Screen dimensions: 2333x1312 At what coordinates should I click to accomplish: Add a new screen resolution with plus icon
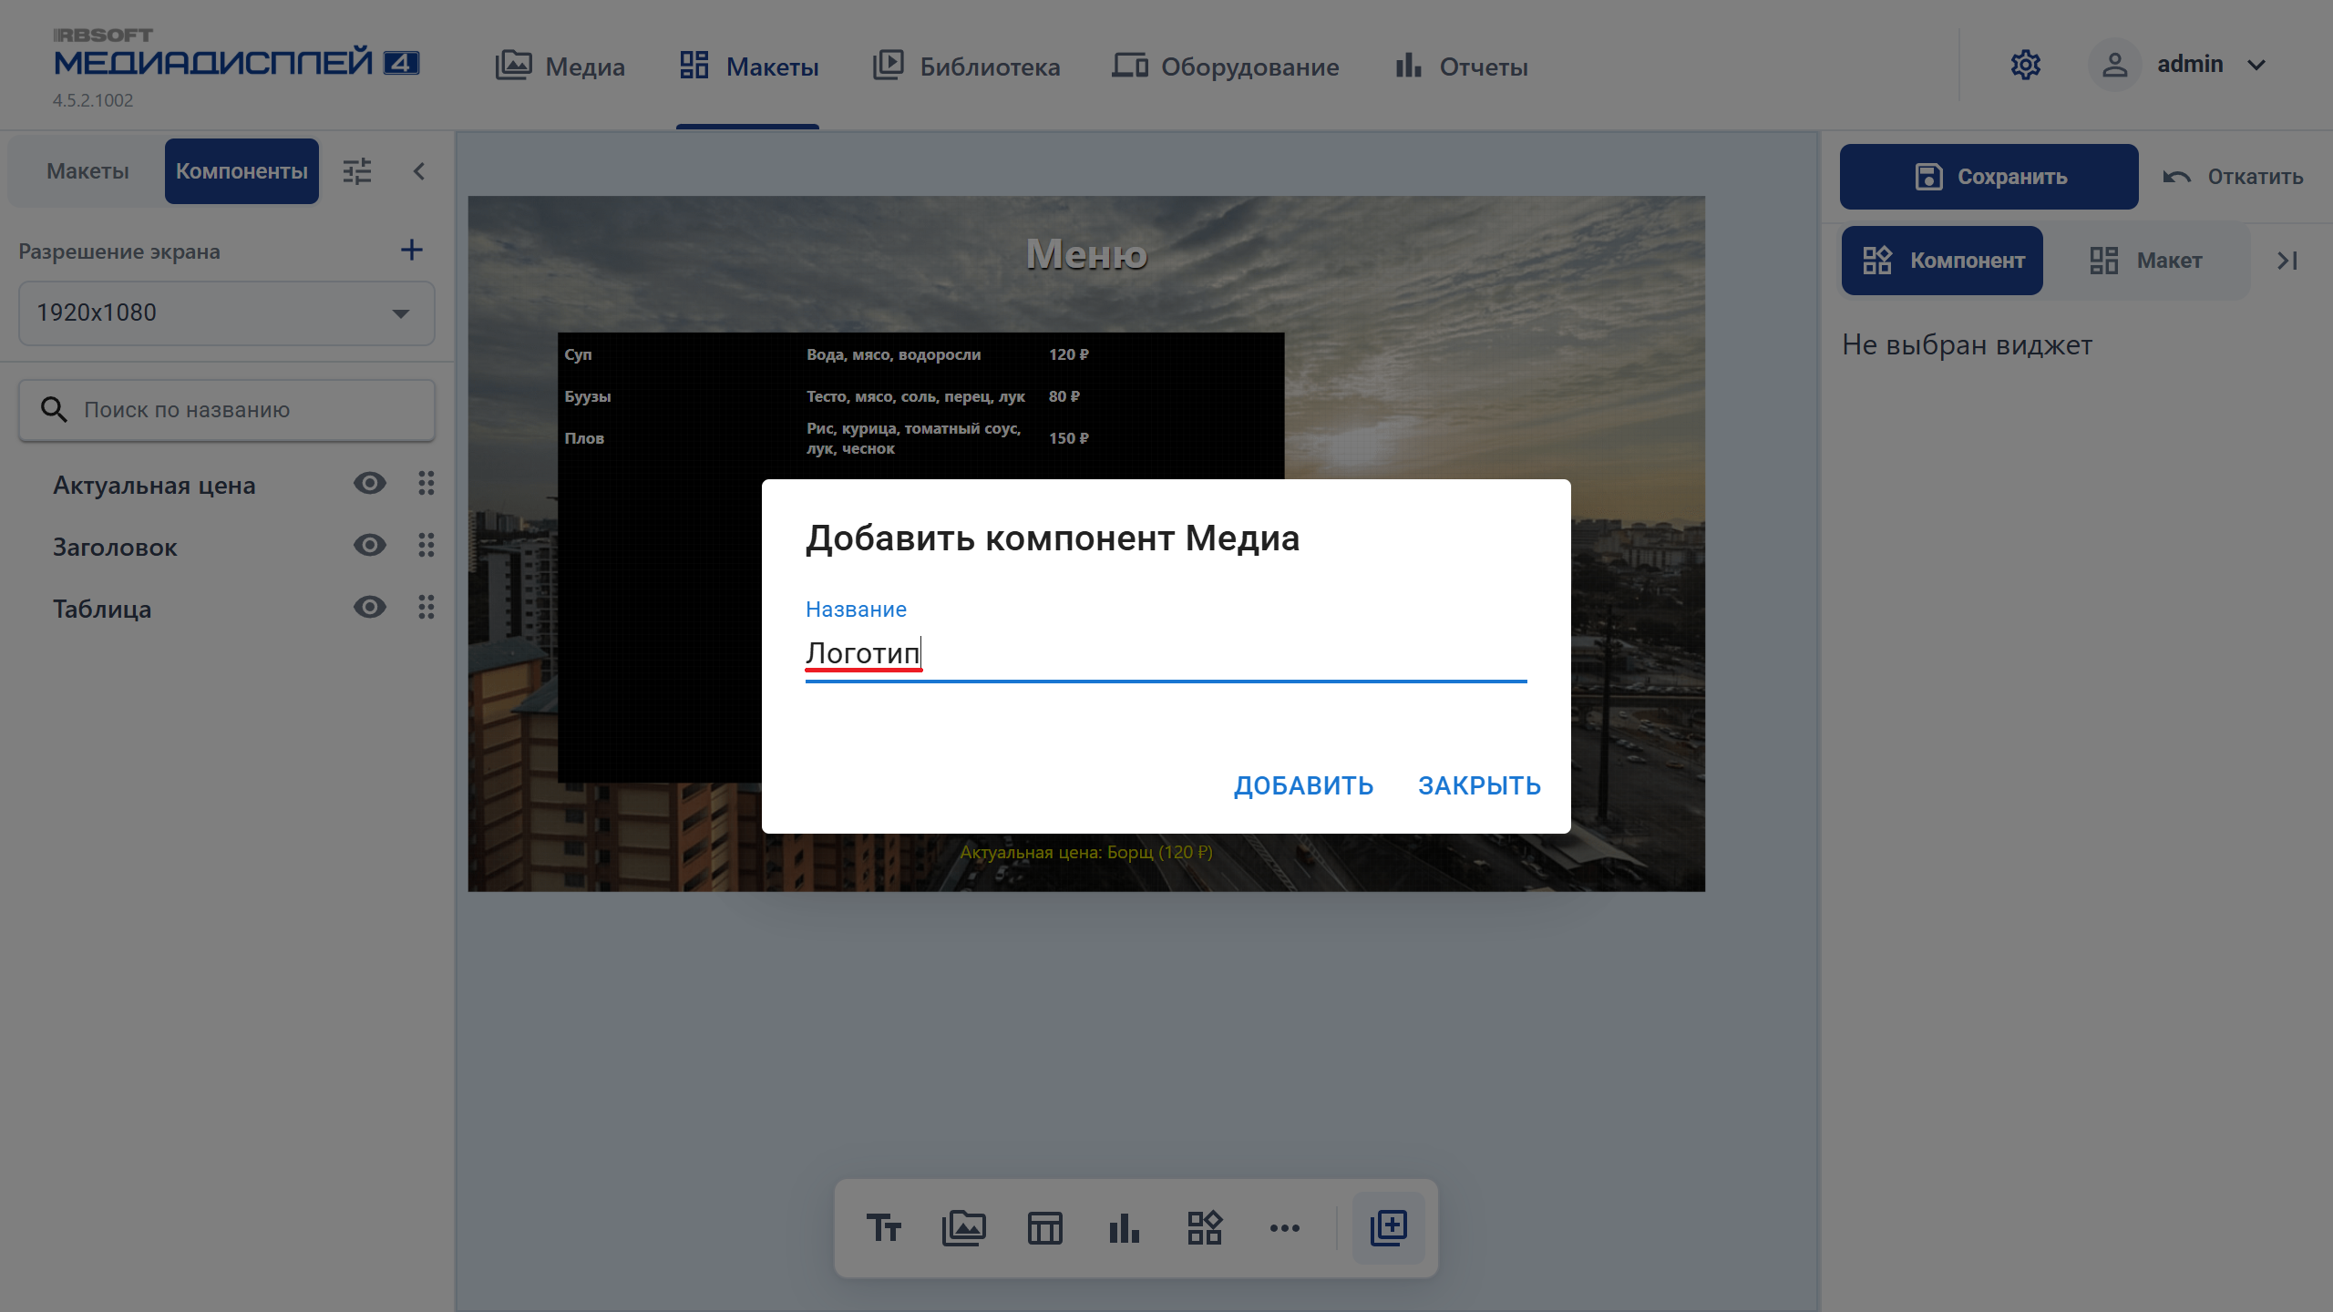point(412,251)
